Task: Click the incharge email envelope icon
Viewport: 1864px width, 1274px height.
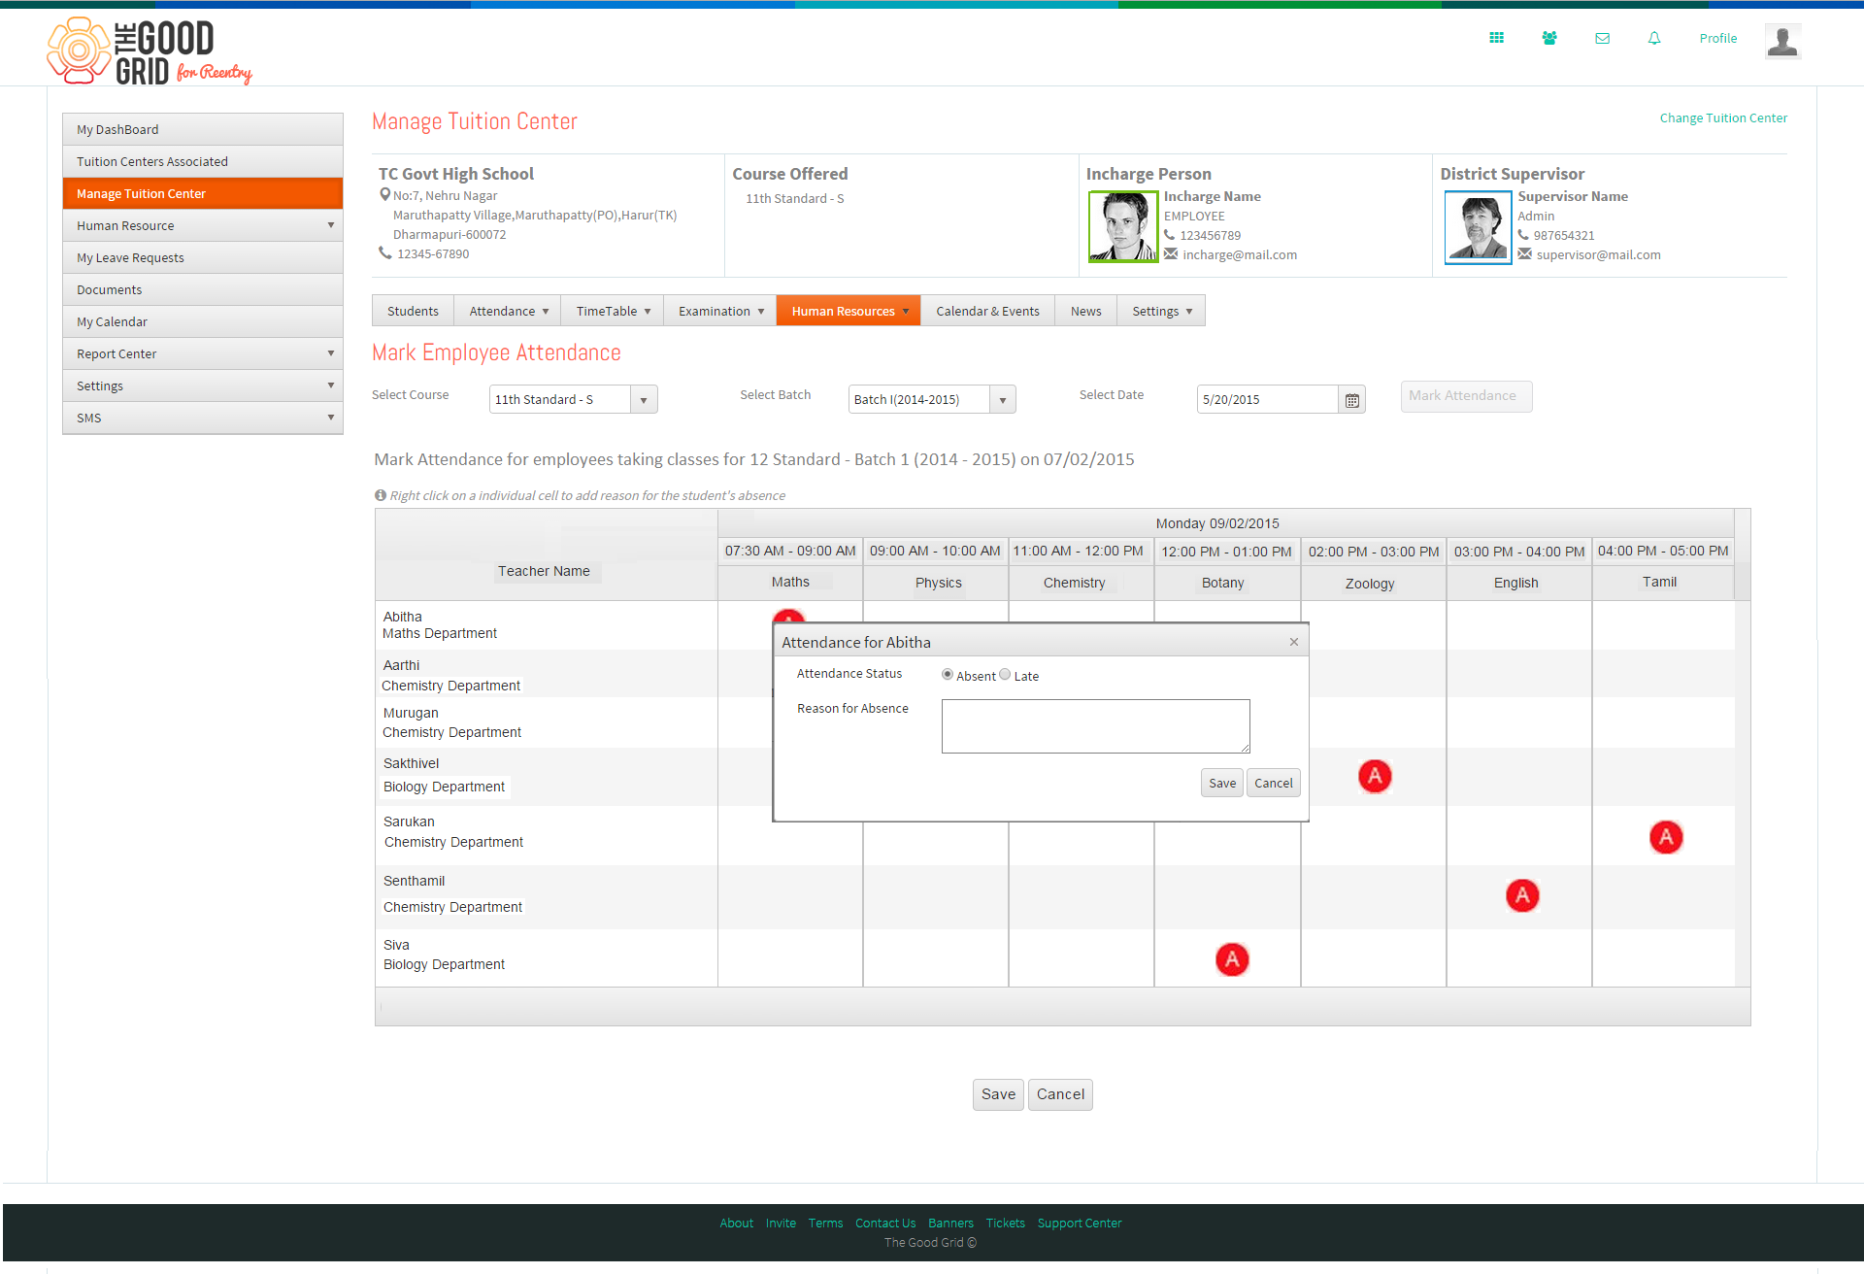Action: [x=1171, y=254]
